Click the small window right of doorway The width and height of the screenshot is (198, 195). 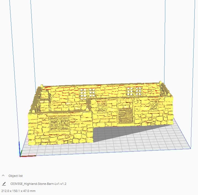[153, 106]
